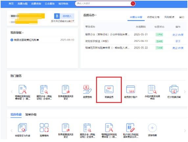Image resolution: width=188 pixels, height=142 pixels.
Task: Click 更正 link for 财务报表报送 row
Action: pyautogui.click(x=178, y=41)
